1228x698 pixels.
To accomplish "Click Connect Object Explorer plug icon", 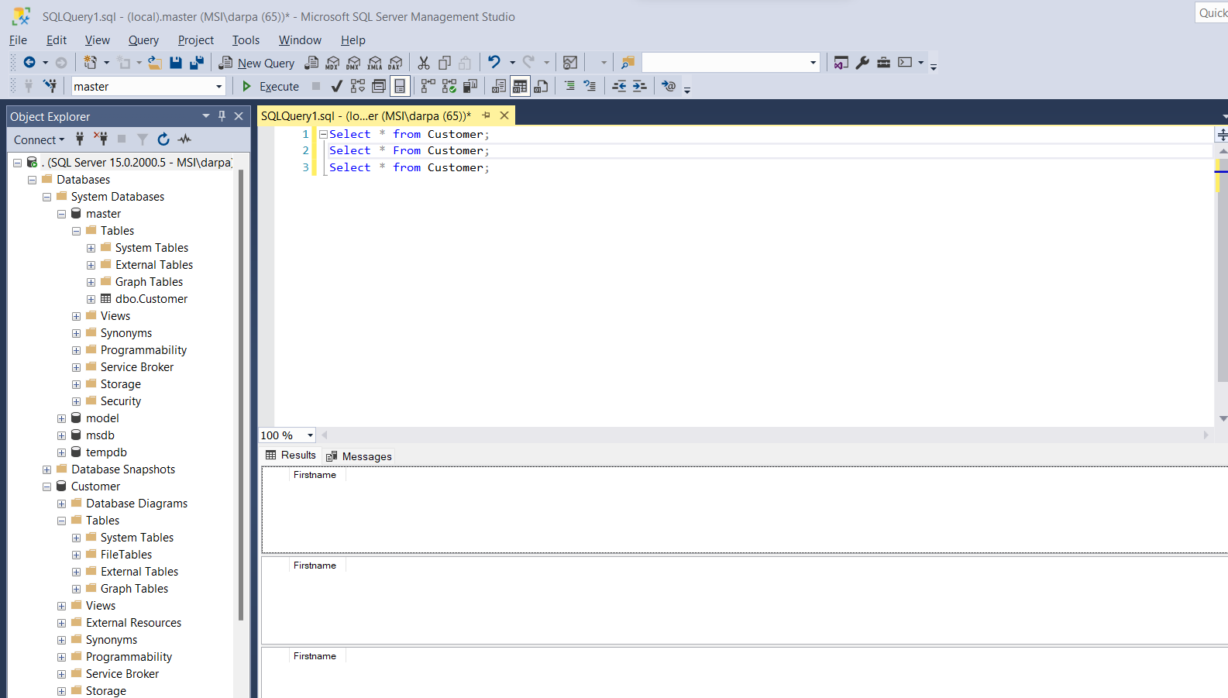I will (x=80, y=139).
